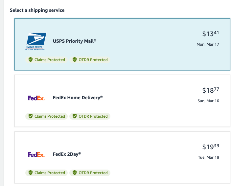Click the FedEx 2Day Claims Protected shield icon
Screen dimensions: 252x186
[31, 173]
